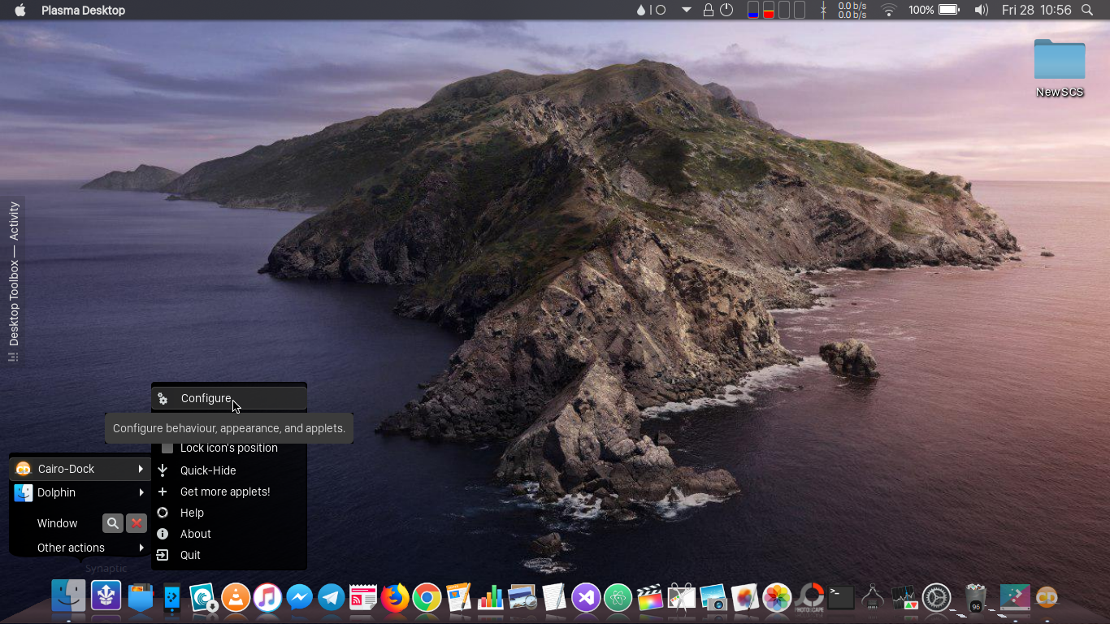1110x624 pixels.
Task: Open the Plasma desktop-preview dock icon
Action: tap(1015, 598)
